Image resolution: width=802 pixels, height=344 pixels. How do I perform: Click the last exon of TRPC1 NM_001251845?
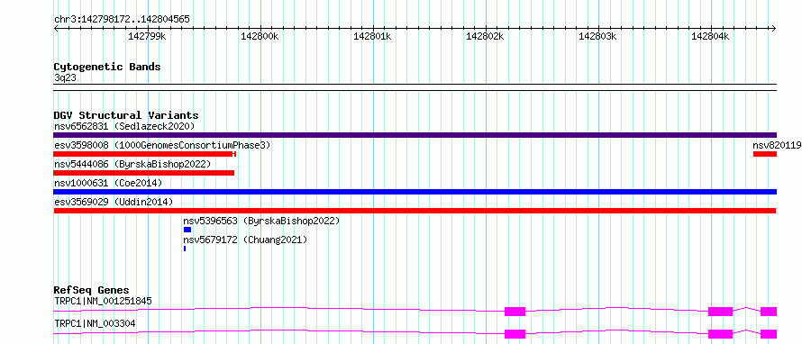(769, 312)
